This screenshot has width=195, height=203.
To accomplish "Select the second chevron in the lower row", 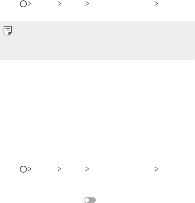I will point(59,169).
